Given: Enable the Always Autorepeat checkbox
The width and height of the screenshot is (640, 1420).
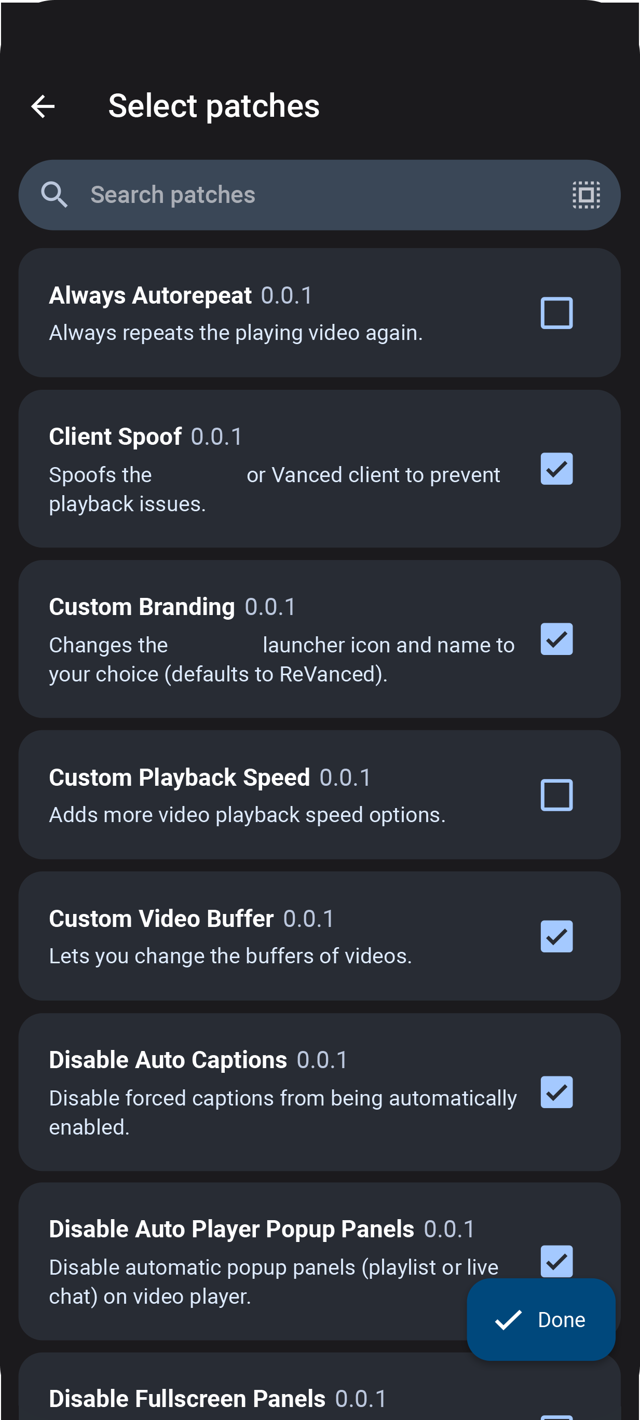Looking at the screenshot, I should [556, 313].
